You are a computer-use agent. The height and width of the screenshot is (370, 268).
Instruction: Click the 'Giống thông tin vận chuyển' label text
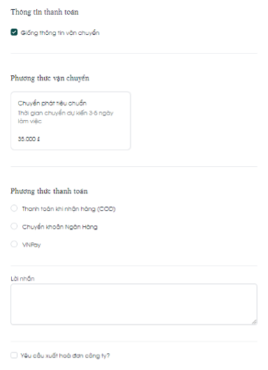pyautogui.click(x=60, y=33)
